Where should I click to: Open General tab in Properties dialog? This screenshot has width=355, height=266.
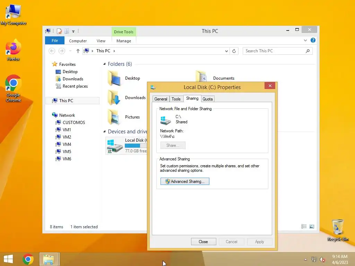[161, 99]
